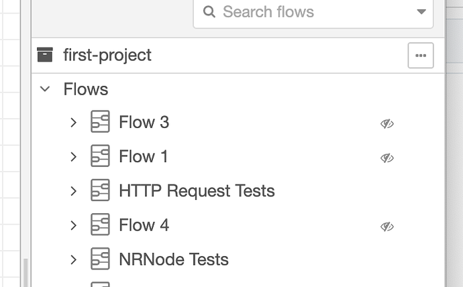Click the first-project name label
This screenshot has width=463, height=287.
point(107,55)
